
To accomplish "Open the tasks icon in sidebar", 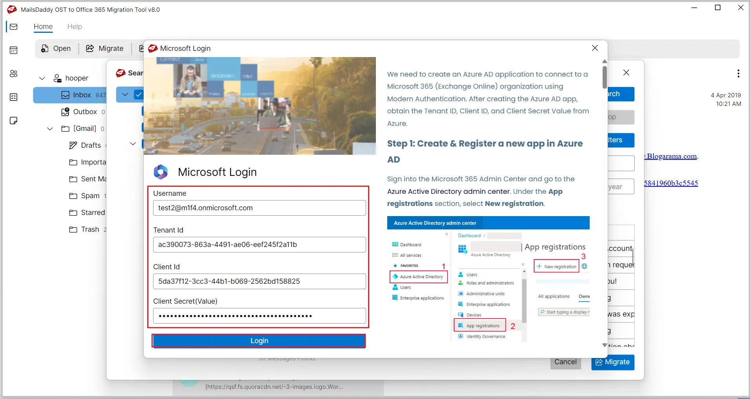I will (x=14, y=97).
